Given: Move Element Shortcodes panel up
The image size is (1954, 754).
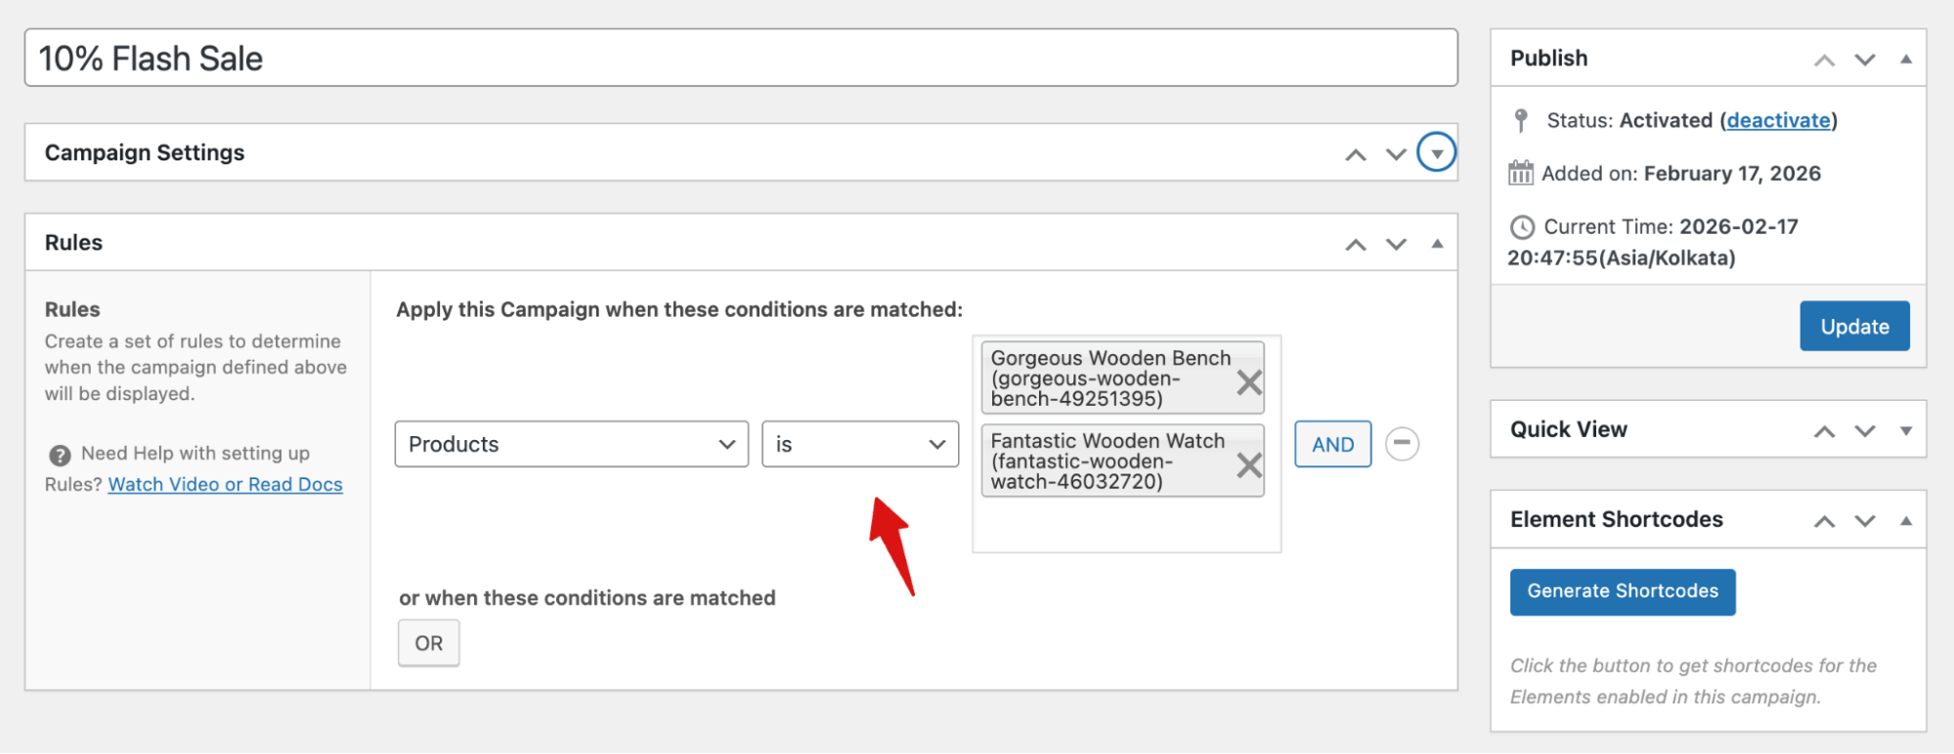Looking at the screenshot, I should pyautogui.click(x=1824, y=521).
